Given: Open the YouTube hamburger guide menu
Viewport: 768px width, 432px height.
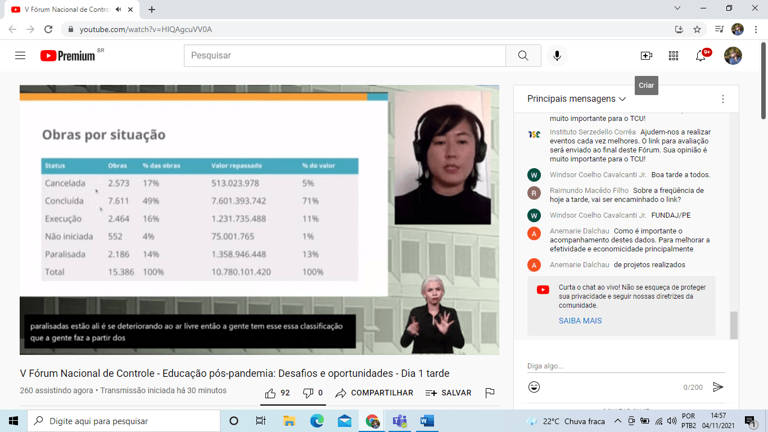Looking at the screenshot, I should tap(20, 56).
